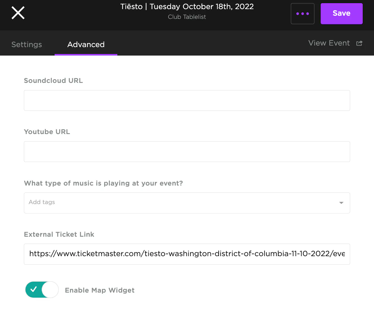
Task: Open the three-dot more options menu
Action: click(x=302, y=13)
